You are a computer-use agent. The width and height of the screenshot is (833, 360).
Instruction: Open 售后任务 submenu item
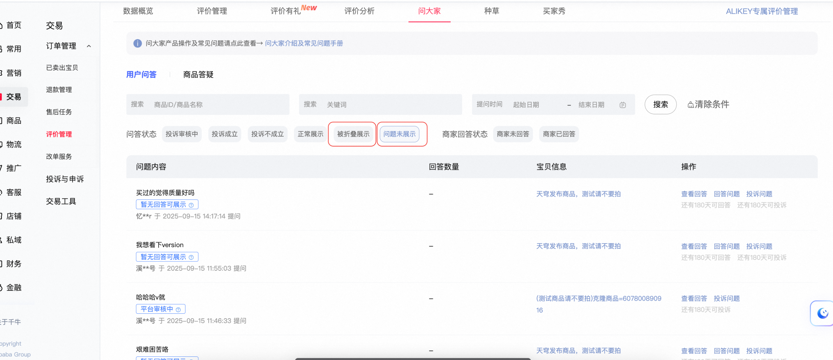(59, 112)
